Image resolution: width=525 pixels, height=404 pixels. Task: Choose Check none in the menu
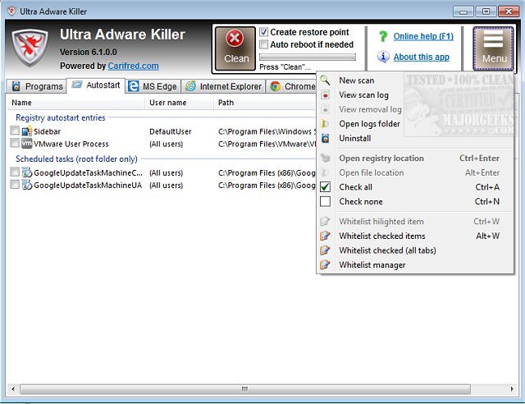point(415,201)
